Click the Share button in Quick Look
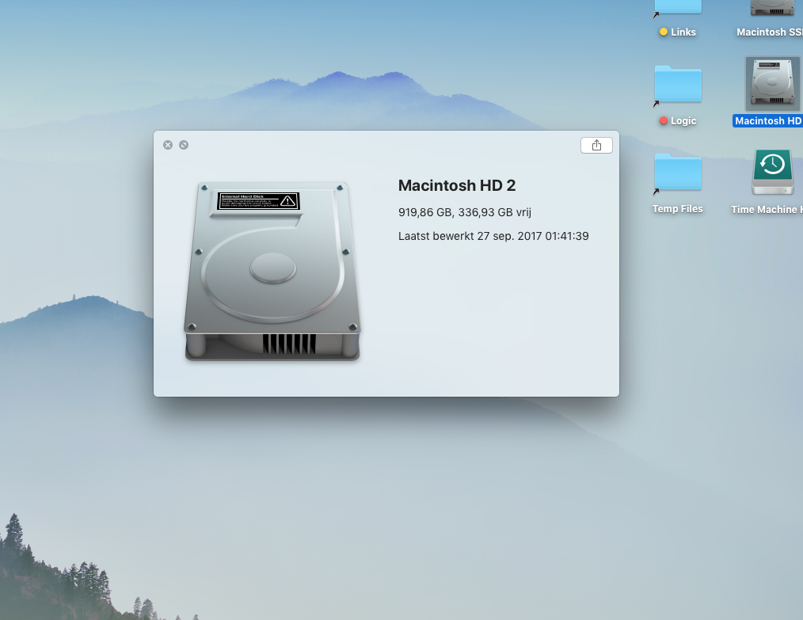The image size is (803, 620). click(596, 146)
